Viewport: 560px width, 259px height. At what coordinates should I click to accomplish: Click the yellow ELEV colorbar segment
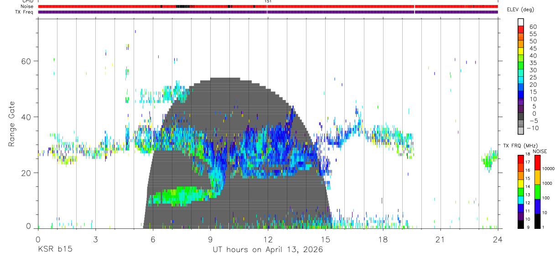(x=521, y=51)
